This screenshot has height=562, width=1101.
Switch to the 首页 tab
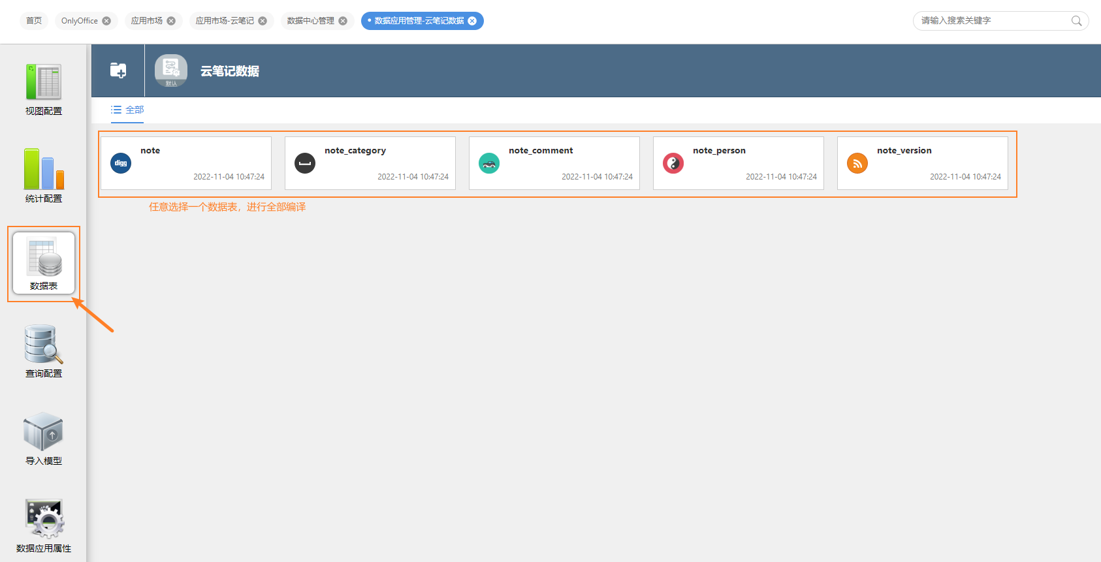(34, 21)
